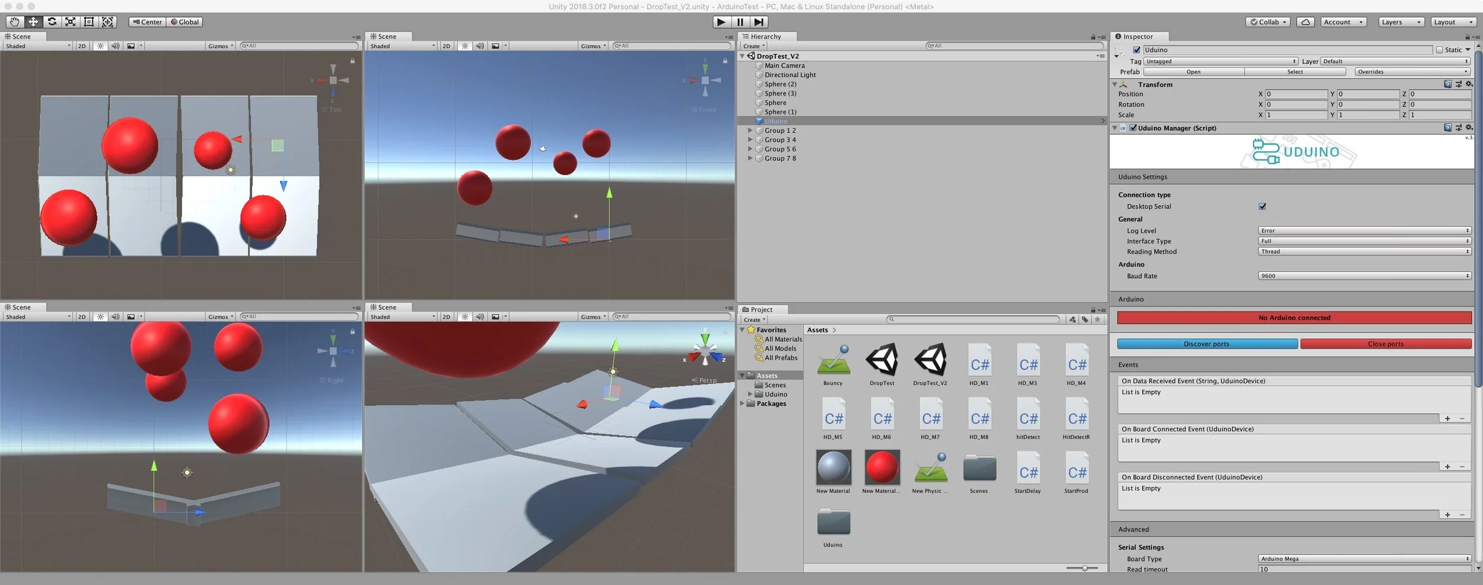This screenshot has width=1483, height=585.
Task: Select the Uduino folder asset in grid
Action: tap(833, 527)
